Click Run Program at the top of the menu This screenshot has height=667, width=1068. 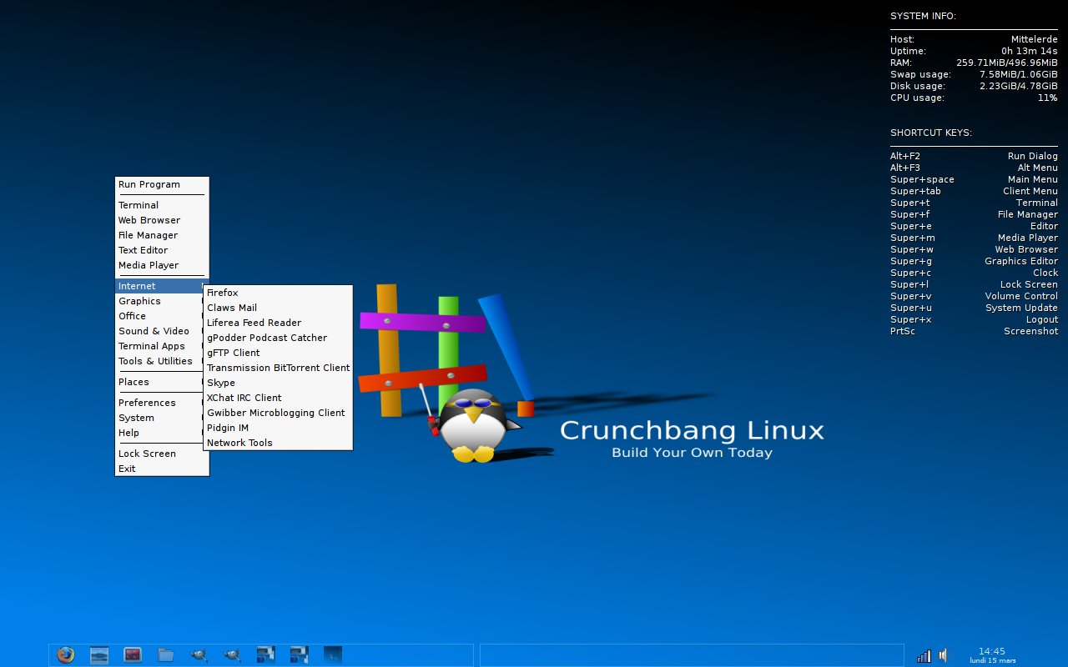tap(149, 184)
